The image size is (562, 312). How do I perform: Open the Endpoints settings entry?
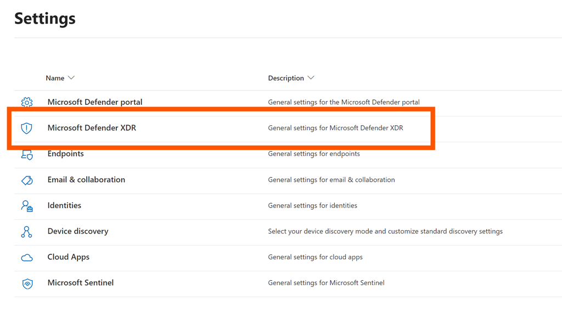[x=65, y=154]
